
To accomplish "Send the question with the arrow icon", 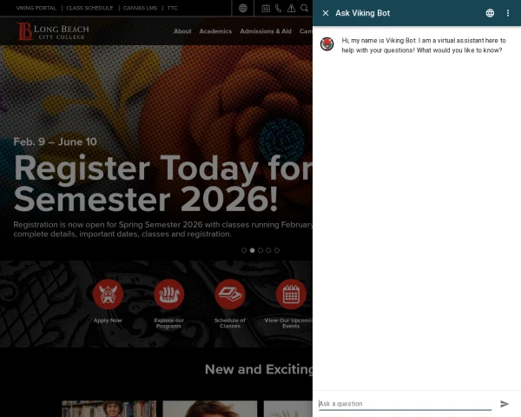I will 505,404.
